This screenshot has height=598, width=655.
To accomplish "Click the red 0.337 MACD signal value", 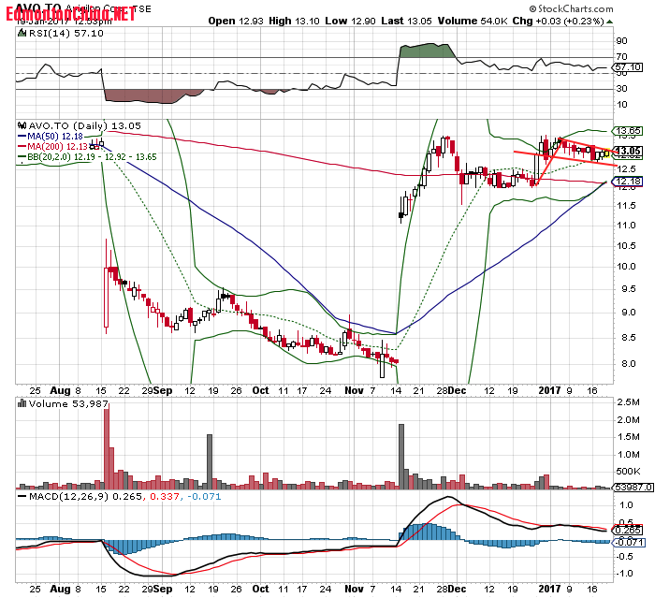I will click(x=165, y=496).
